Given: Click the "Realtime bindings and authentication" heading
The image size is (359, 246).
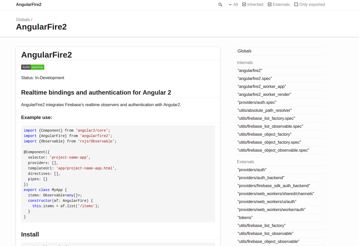Looking at the screenshot, I should tap(96, 93).
